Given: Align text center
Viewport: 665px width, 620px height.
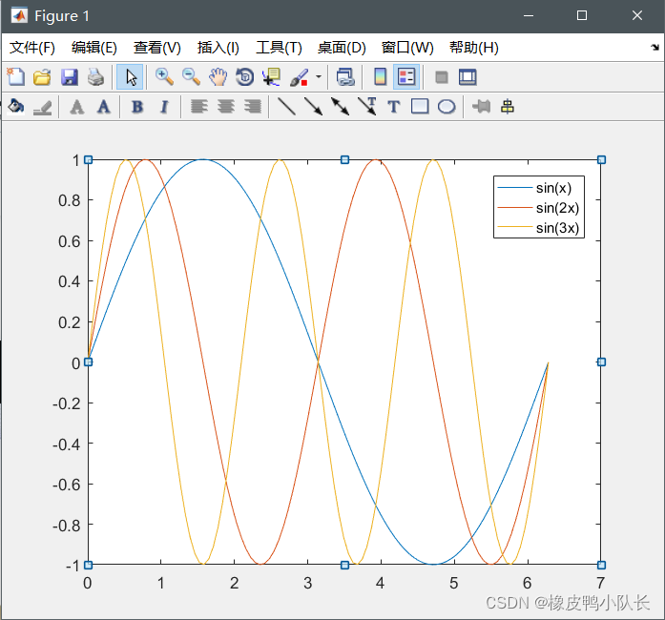Looking at the screenshot, I should [x=225, y=107].
